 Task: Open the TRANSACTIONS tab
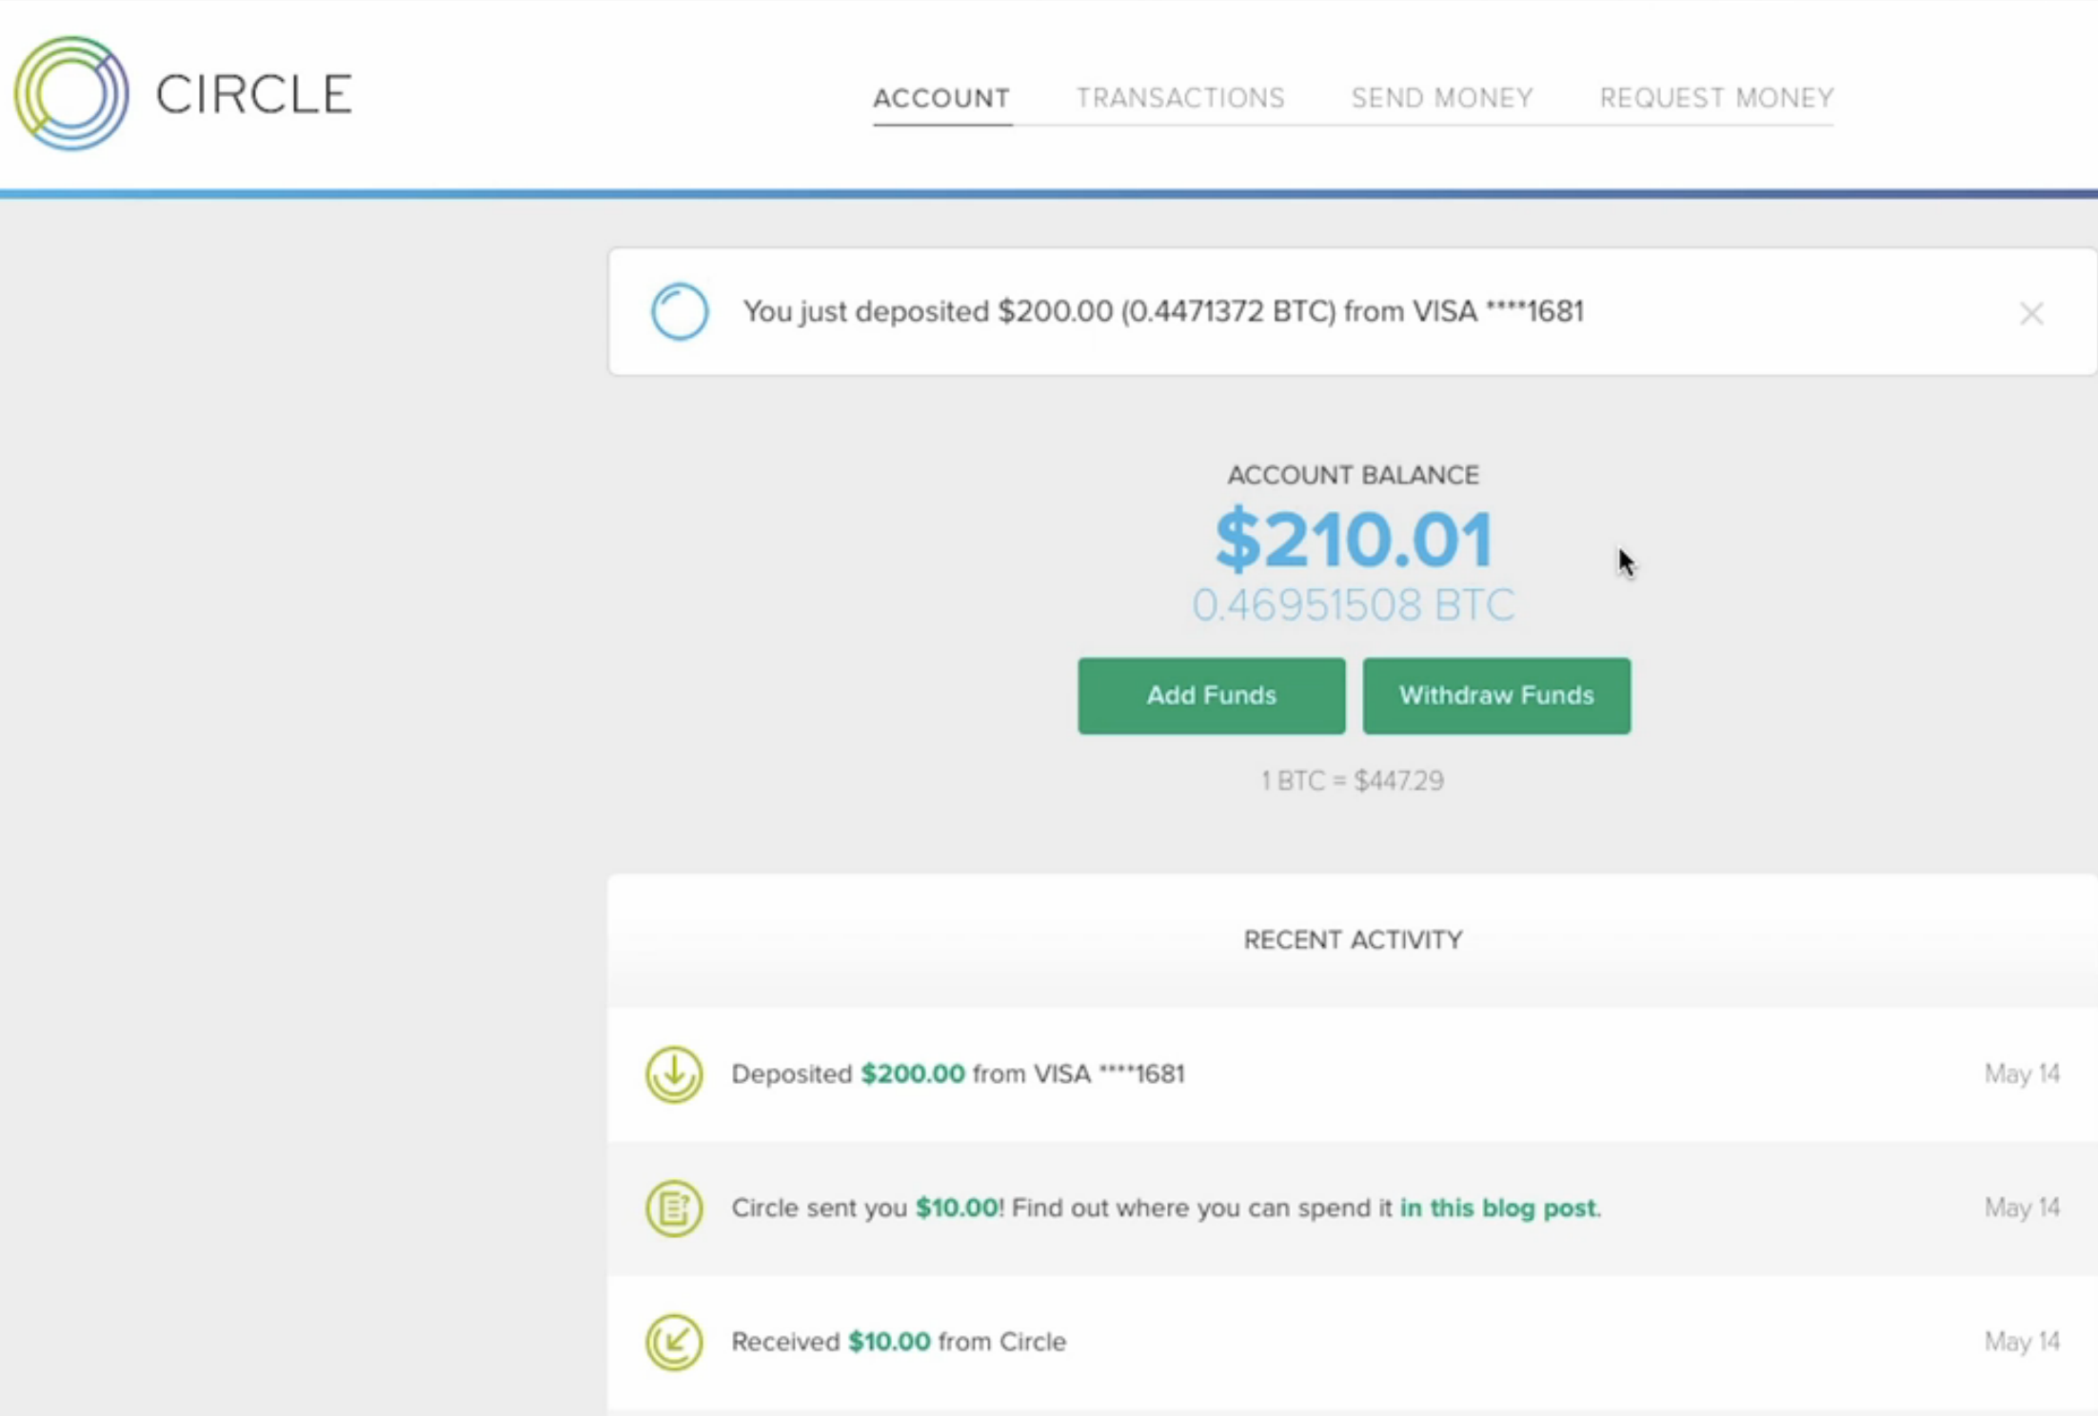(1180, 97)
